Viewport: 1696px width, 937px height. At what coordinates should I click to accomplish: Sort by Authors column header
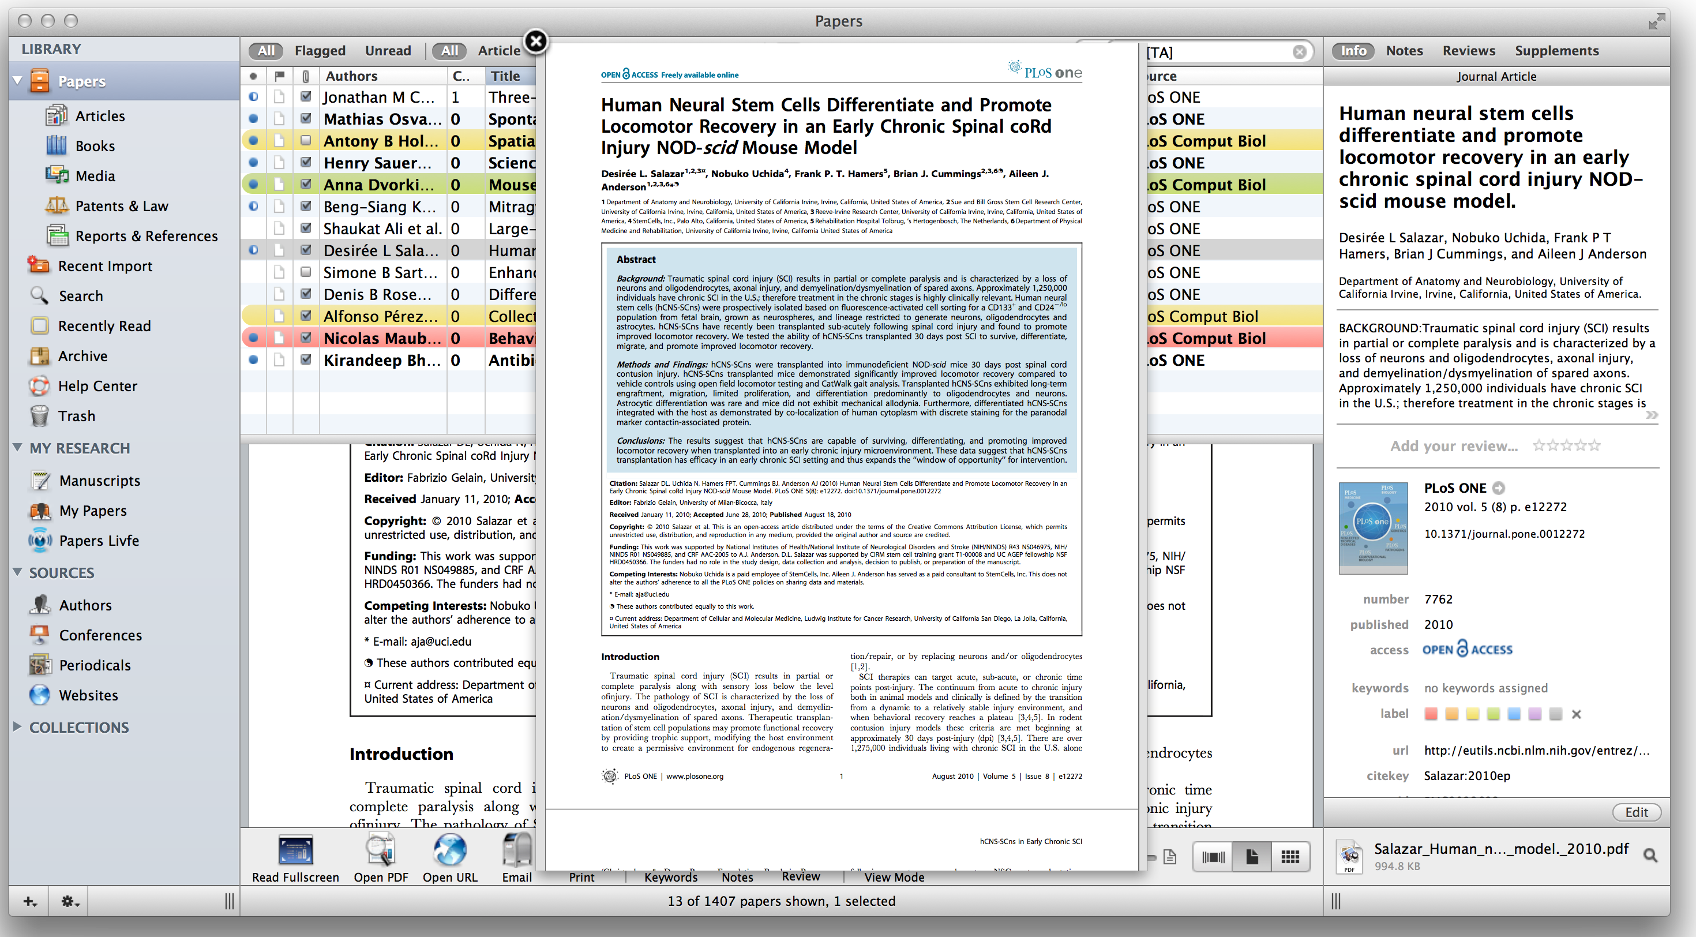[x=382, y=76]
